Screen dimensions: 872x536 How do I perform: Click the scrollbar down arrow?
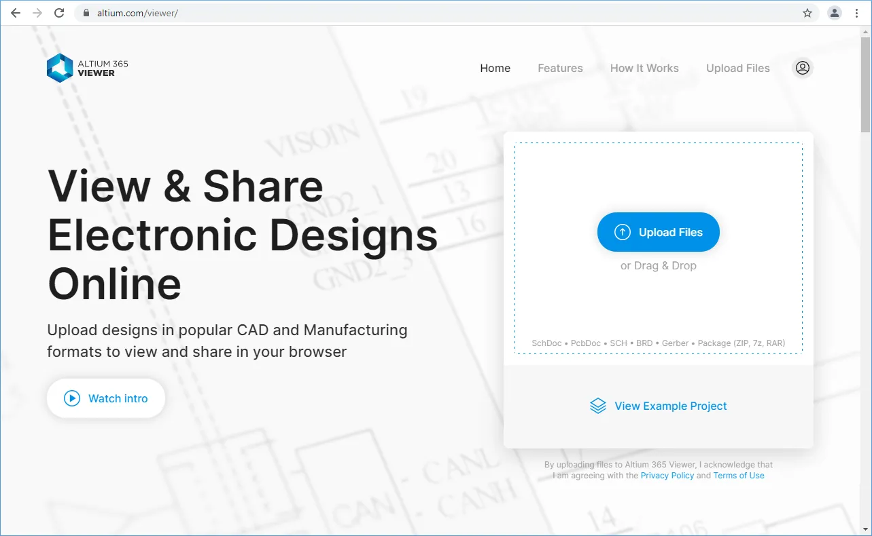tap(865, 529)
